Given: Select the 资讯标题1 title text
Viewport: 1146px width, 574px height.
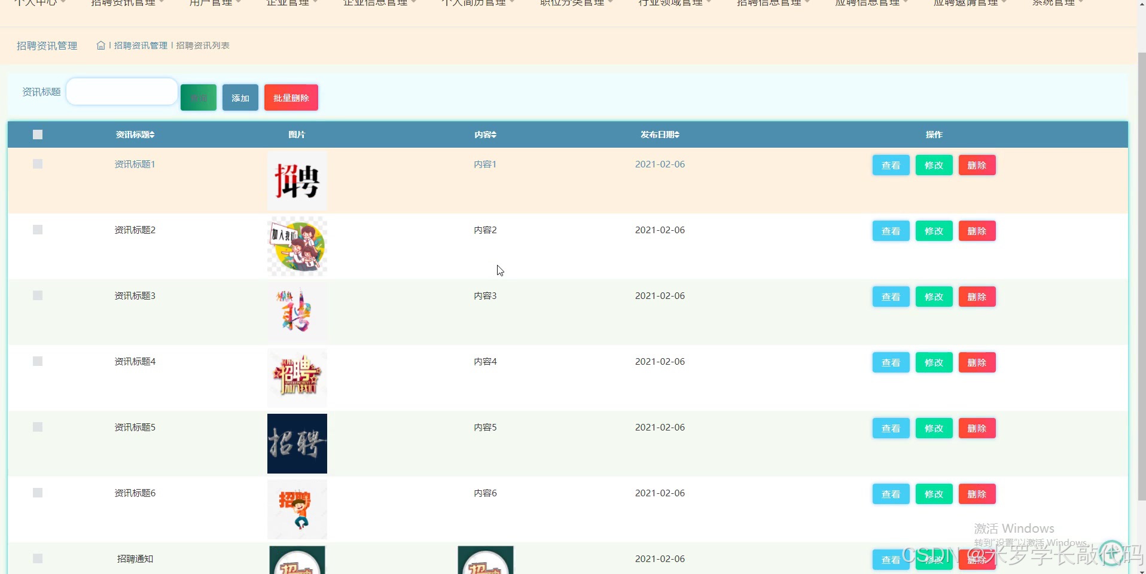Looking at the screenshot, I should (135, 164).
